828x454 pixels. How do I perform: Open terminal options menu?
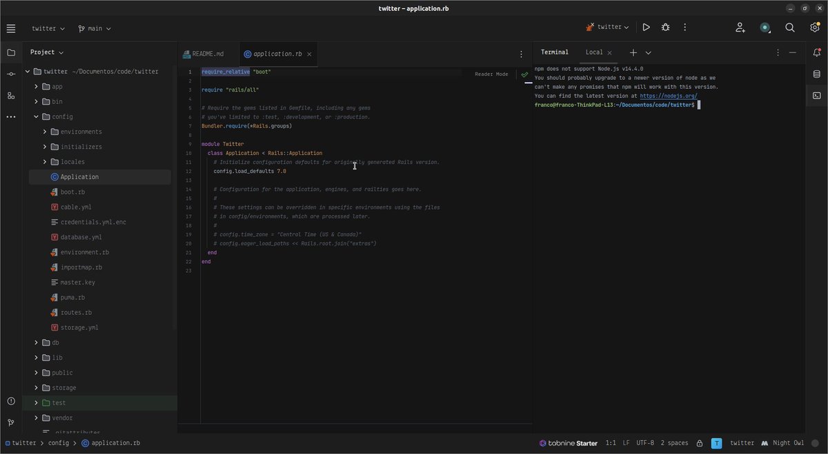pyautogui.click(x=778, y=52)
